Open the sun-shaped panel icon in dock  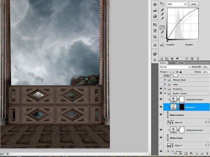click(x=155, y=5)
